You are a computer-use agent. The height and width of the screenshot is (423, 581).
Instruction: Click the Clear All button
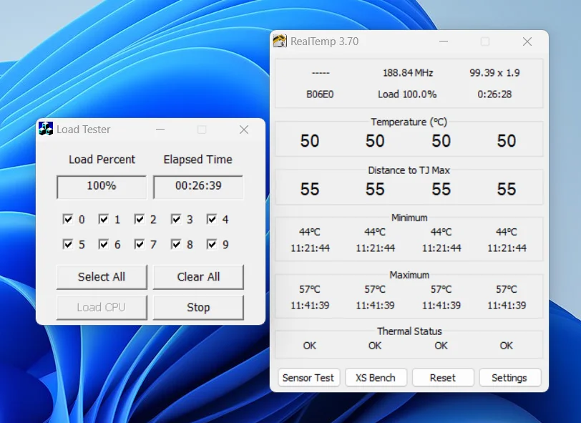point(198,277)
